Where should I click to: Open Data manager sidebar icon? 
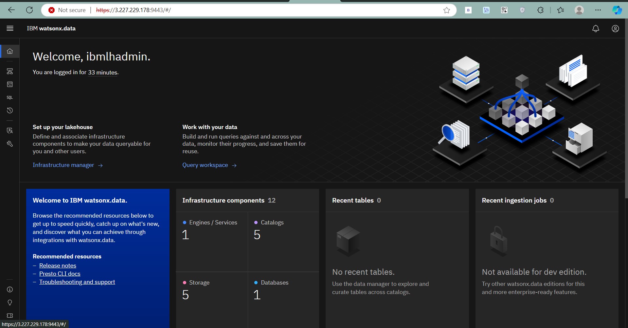tap(10, 84)
